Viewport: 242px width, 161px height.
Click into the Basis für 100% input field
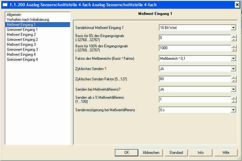195,48
